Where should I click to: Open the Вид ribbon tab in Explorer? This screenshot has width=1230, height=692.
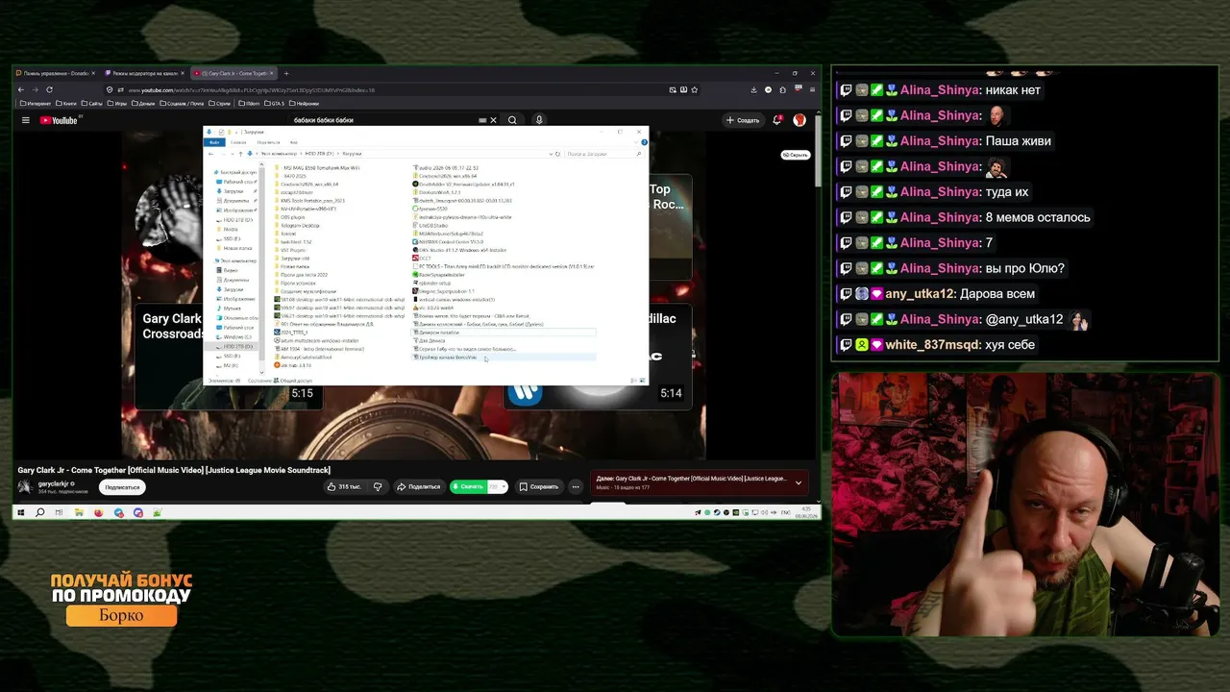(x=294, y=142)
